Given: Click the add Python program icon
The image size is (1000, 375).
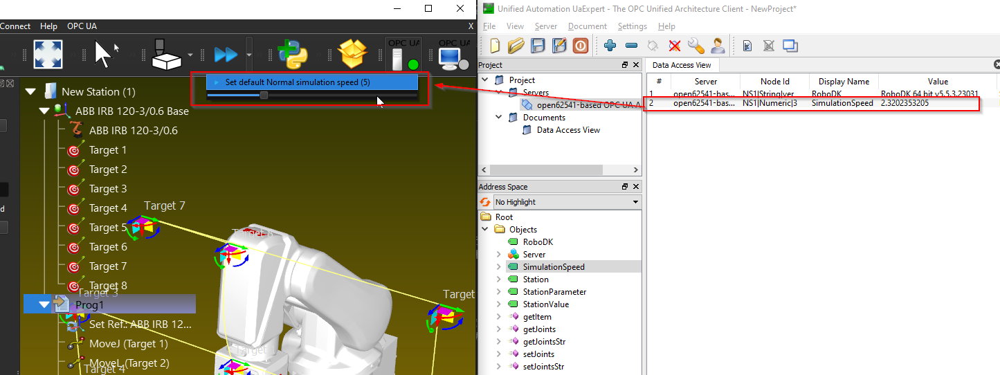Looking at the screenshot, I should [x=293, y=55].
